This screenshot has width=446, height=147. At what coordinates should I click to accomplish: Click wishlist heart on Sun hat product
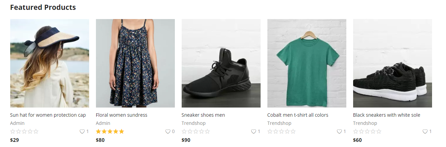(x=82, y=131)
